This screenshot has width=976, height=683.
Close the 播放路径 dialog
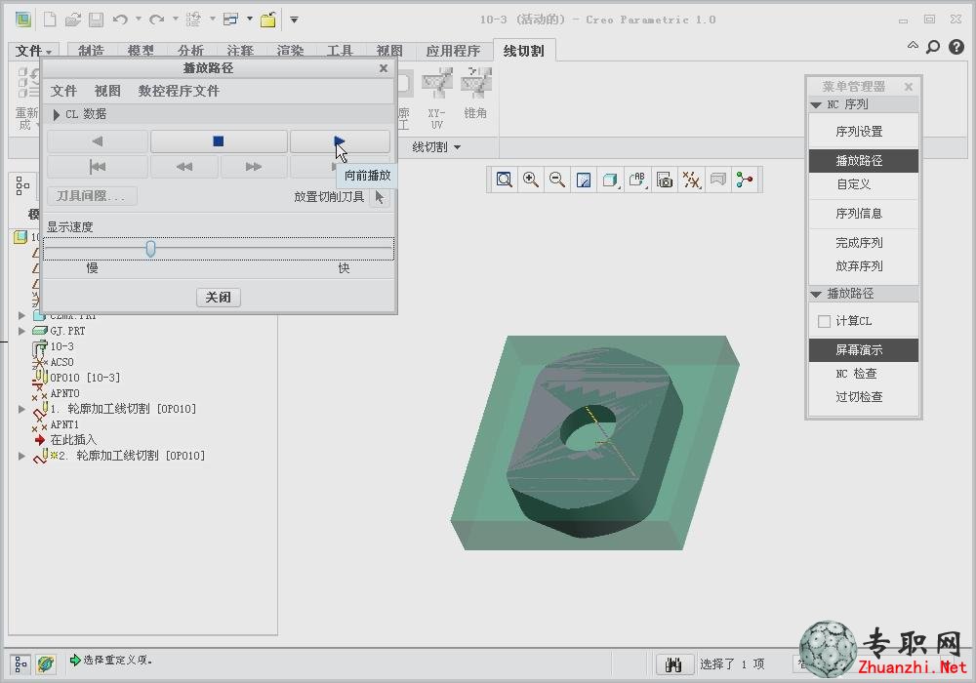coord(384,68)
